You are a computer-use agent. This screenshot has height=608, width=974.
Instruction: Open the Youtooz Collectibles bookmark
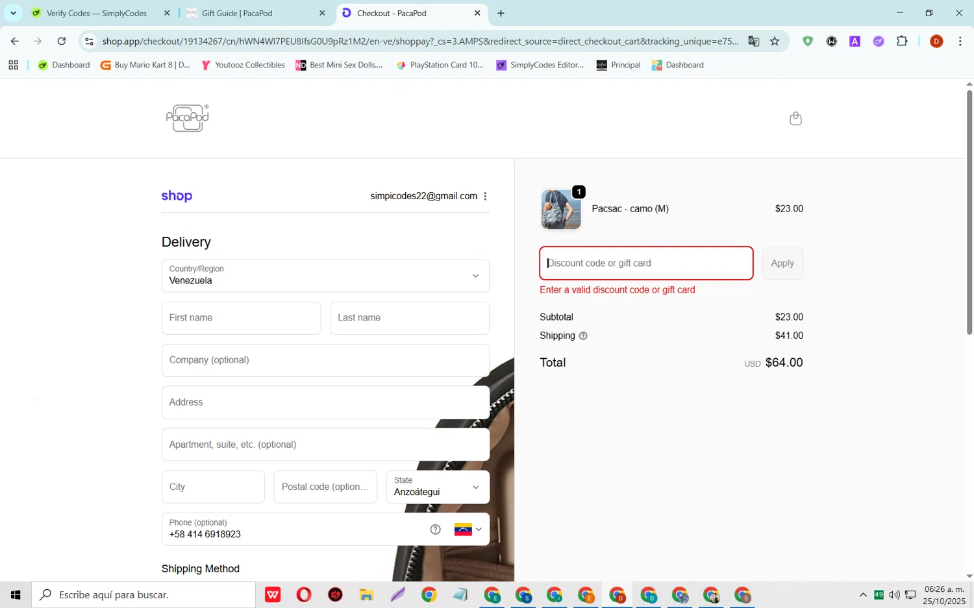click(243, 65)
